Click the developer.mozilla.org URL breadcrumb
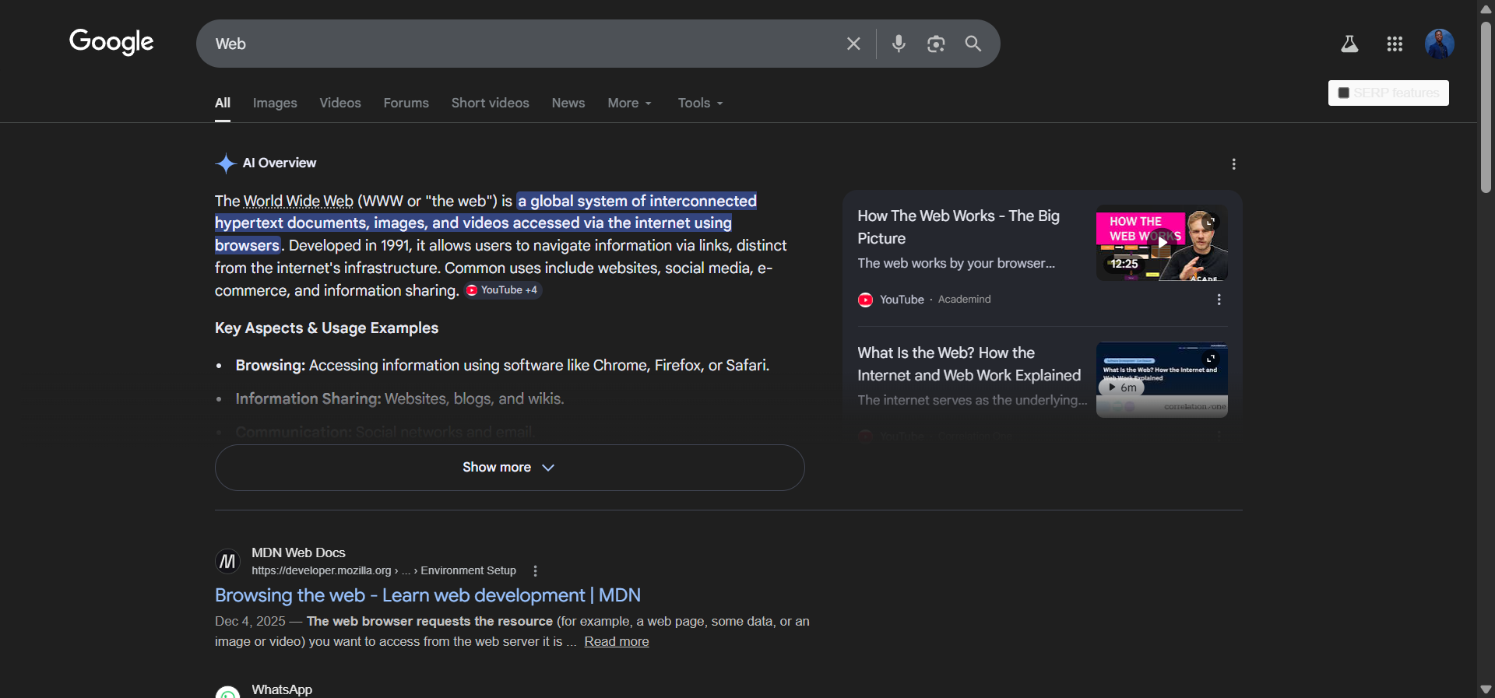 click(x=383, y=571)
